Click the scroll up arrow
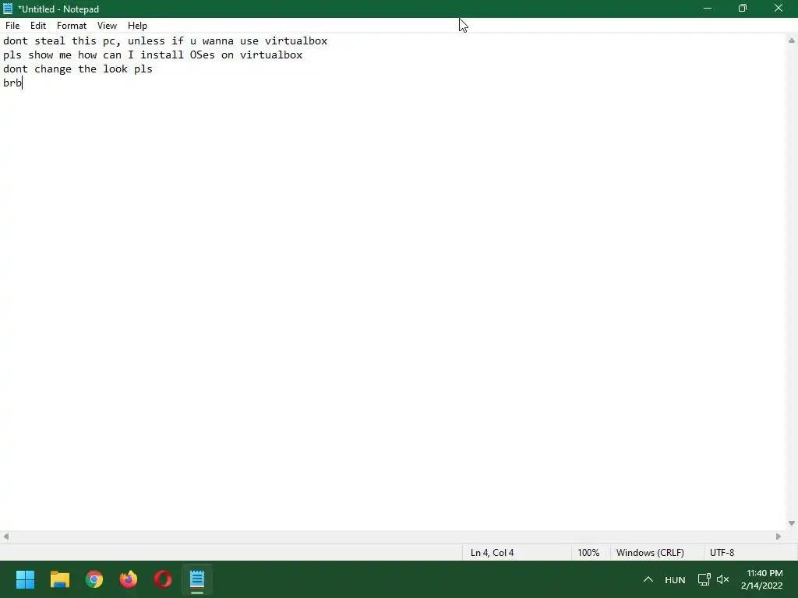 coord(792,40)
